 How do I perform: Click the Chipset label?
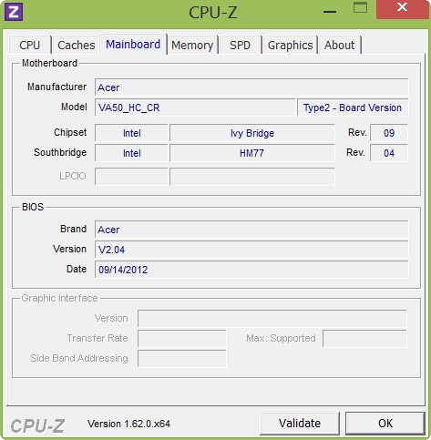click(x=70, y=132)
